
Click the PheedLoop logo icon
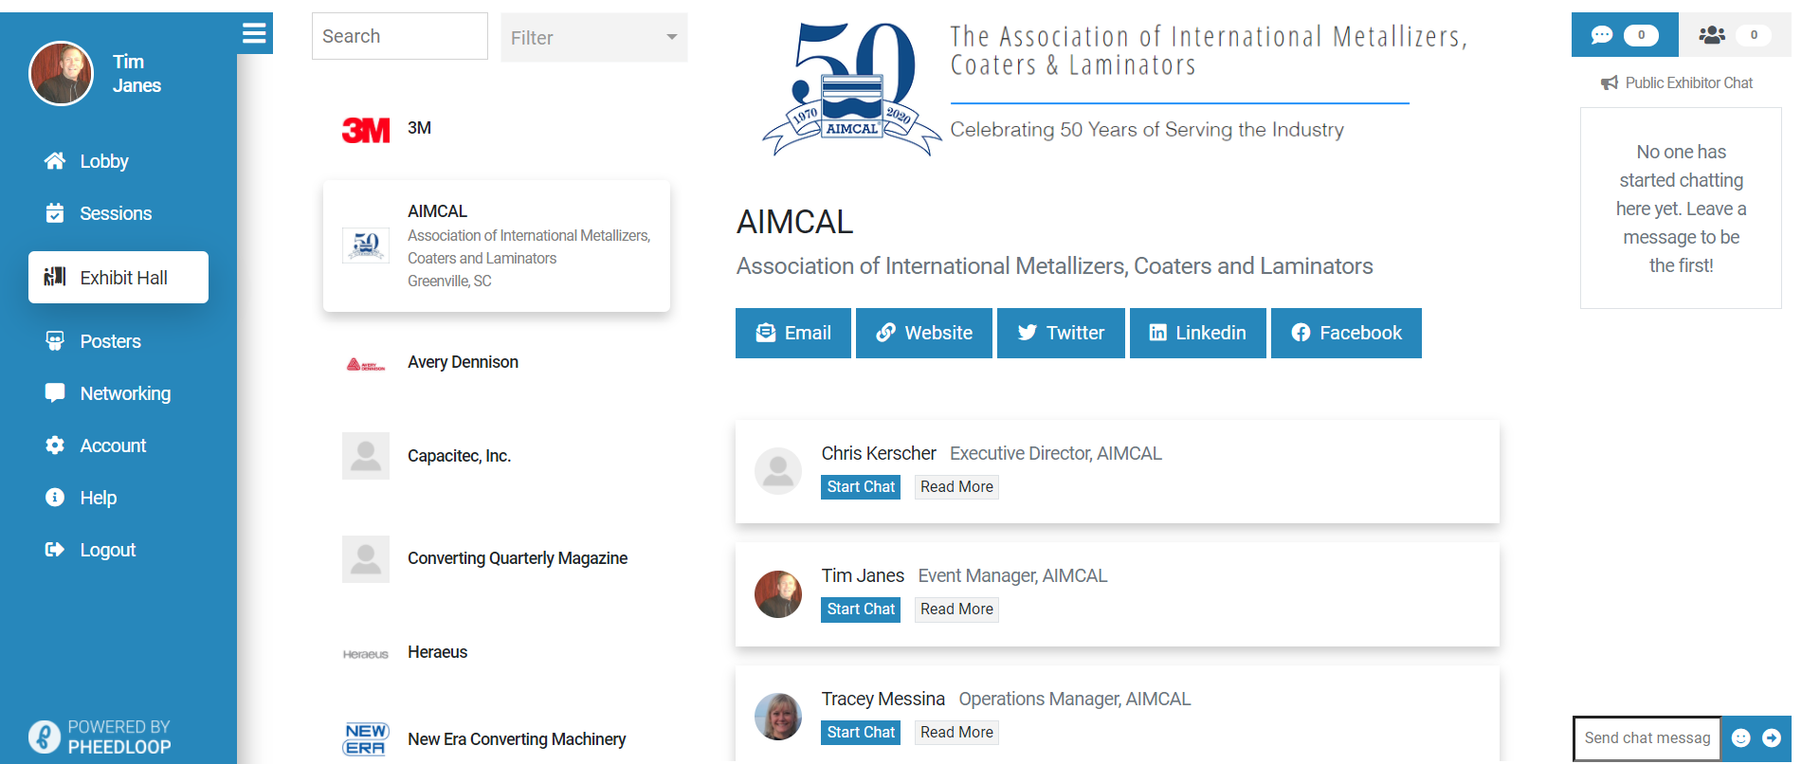pyautogui.click(x=45, y=737)
